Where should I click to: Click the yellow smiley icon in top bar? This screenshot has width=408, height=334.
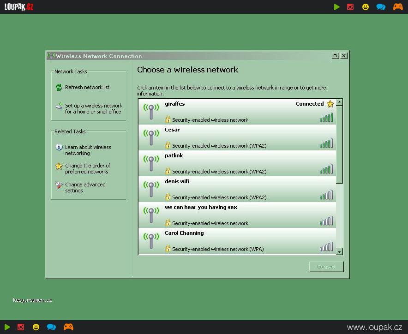point(366,7)
